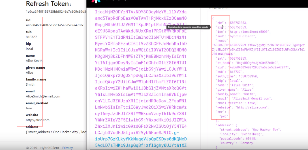
Task: Select the 'Alice Smith' value under name
Action: tap(34, 61)
